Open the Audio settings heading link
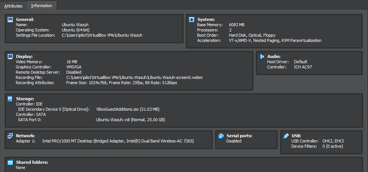 click(274, 56)
